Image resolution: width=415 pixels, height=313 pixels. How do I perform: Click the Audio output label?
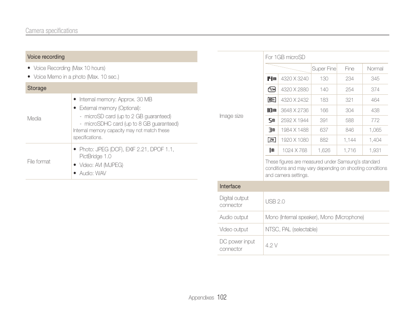[234, 217]
